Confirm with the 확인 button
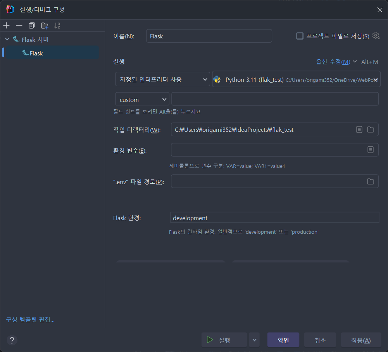 tap(283, 340)
